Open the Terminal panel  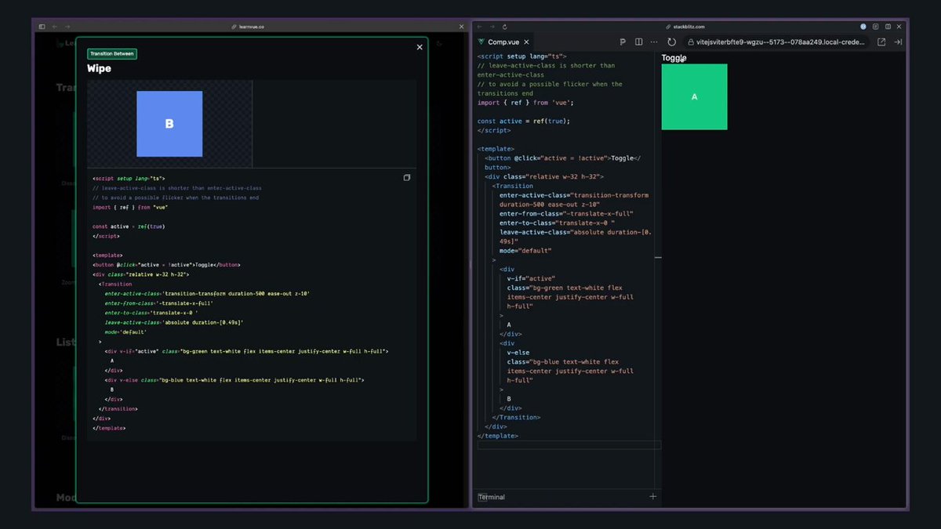[x=492, y=497]
